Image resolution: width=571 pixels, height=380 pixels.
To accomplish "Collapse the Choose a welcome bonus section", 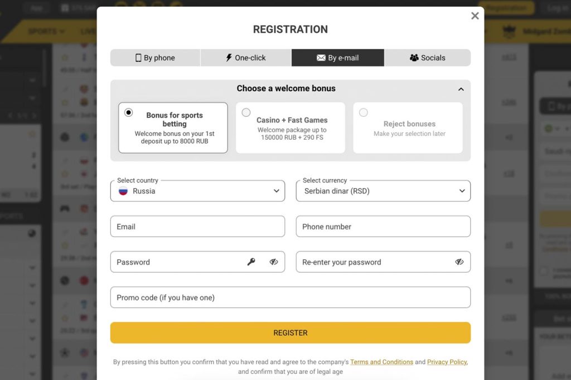I will pos(461,89).
